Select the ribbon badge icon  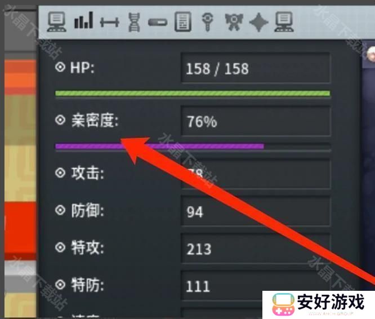(234, 22)
